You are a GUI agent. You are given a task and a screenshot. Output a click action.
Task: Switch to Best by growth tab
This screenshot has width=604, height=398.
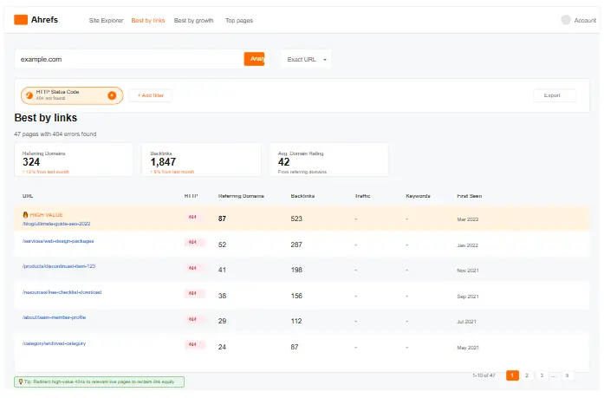(193, 21)
